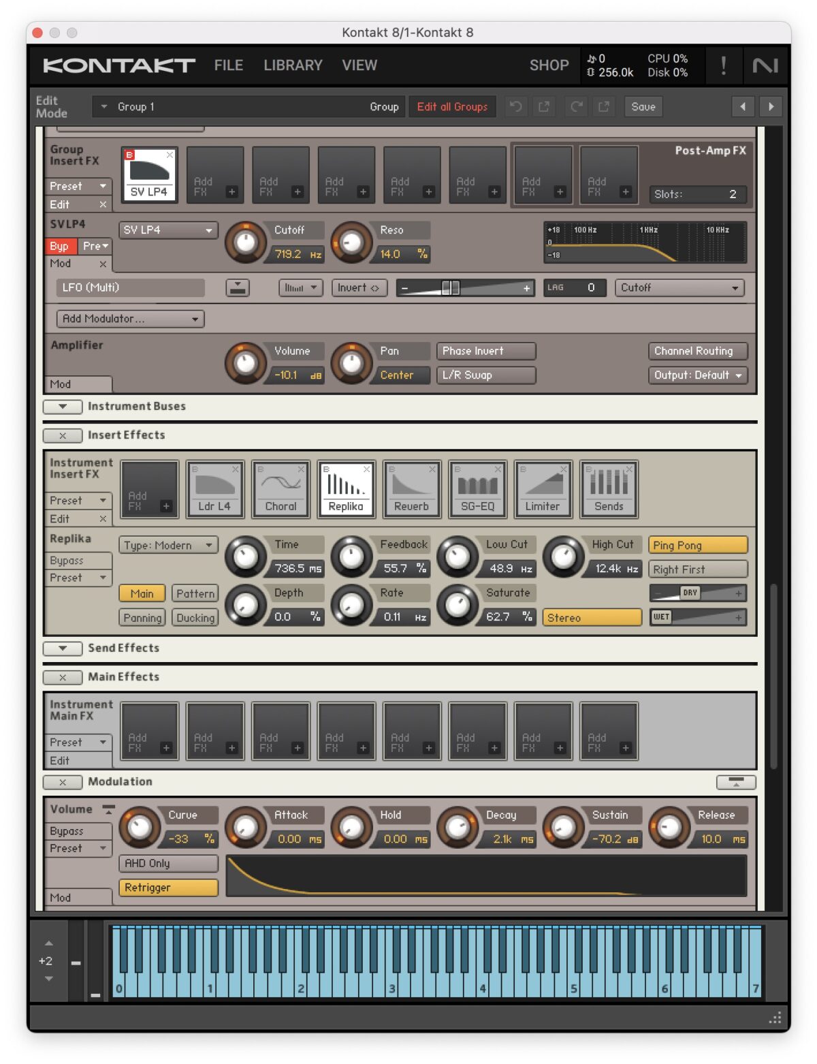Click the Reso knob

click(x=351, y=242)
